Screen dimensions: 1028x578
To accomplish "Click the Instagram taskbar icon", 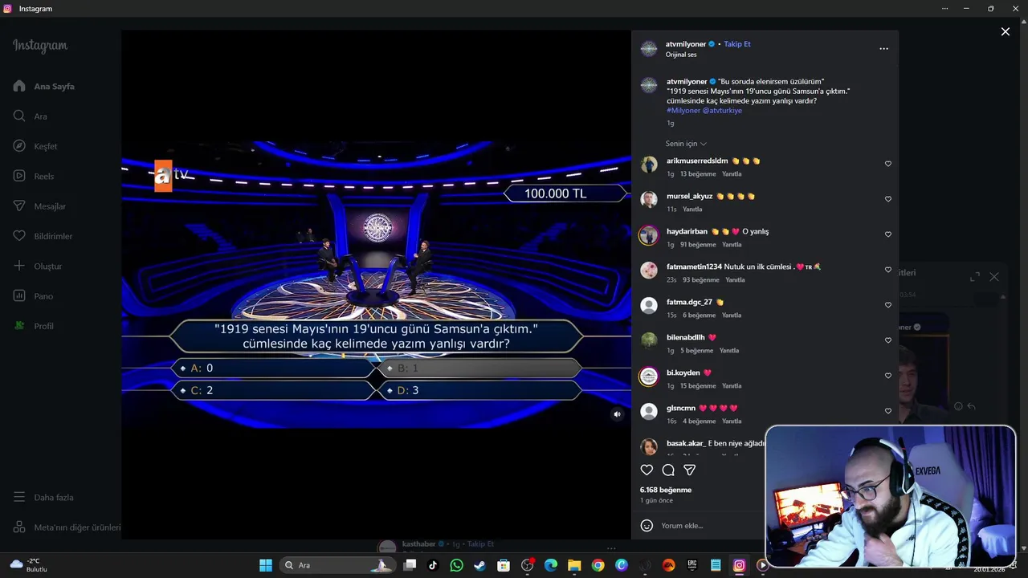I will (739, 565).
